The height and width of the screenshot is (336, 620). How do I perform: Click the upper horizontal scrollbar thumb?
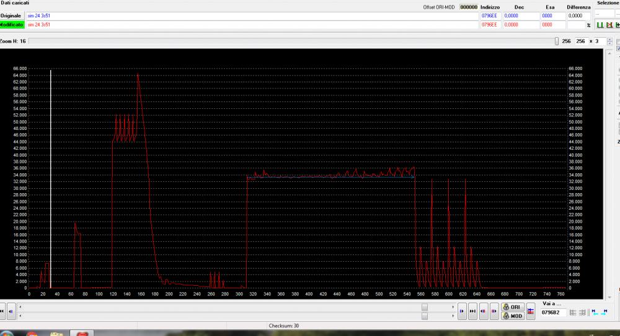425,307
